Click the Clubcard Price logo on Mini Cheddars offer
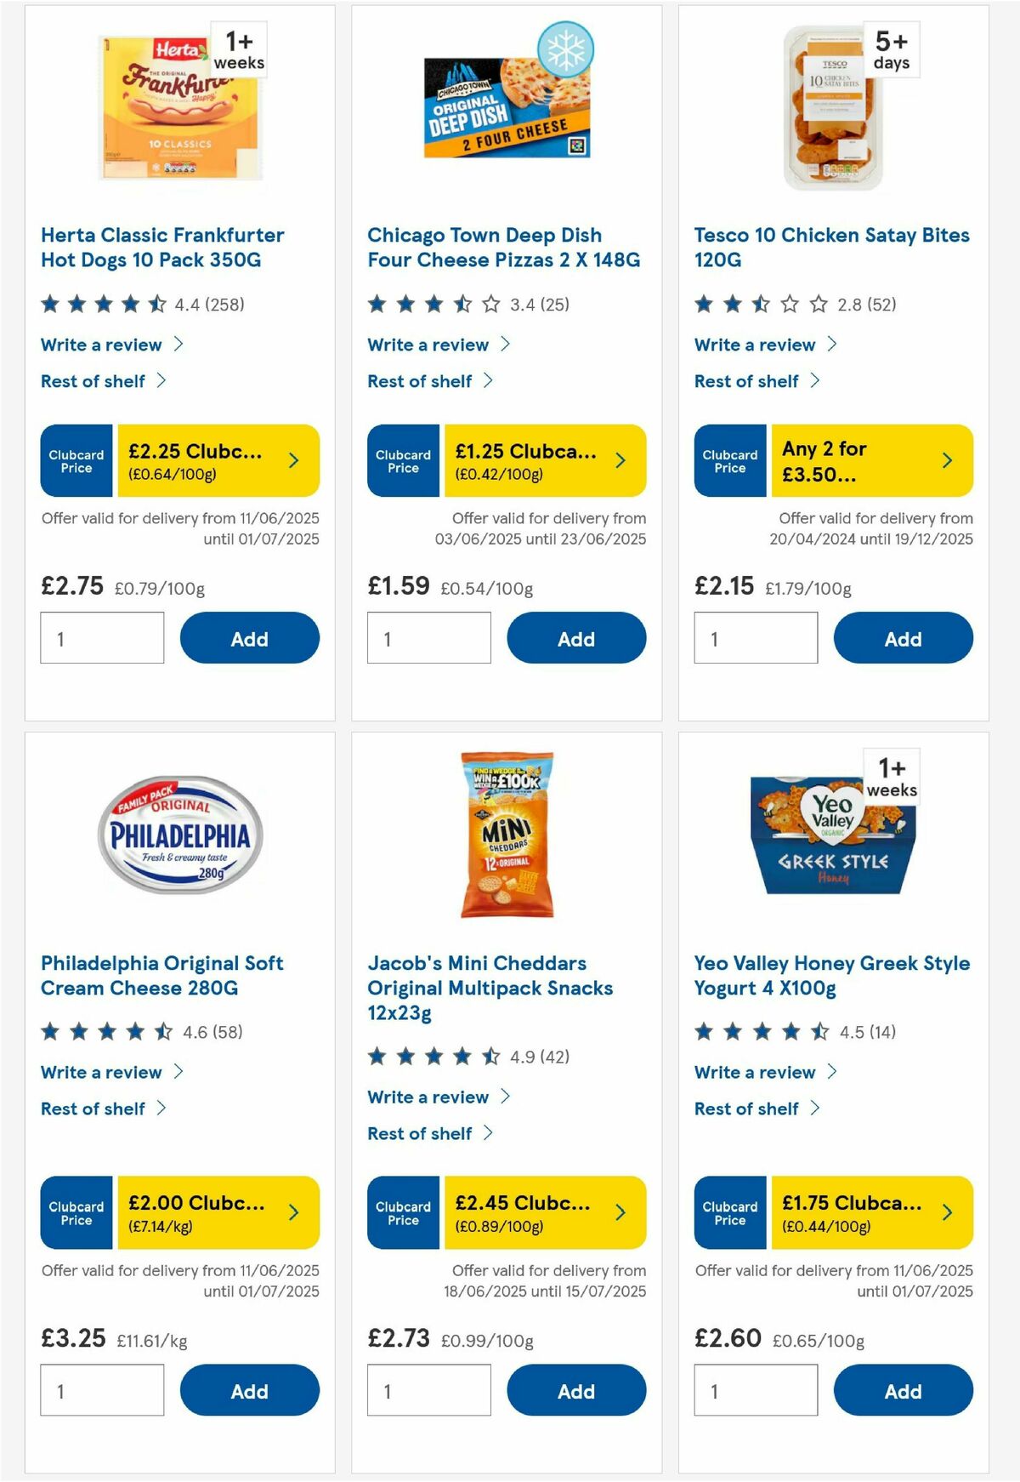This screenshot has width=1020, height=1482. [402, 1214]
